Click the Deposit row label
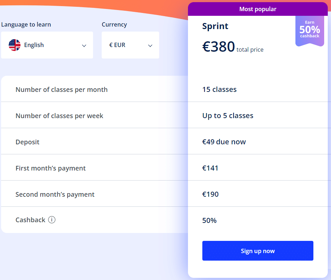 pos(27,142)
